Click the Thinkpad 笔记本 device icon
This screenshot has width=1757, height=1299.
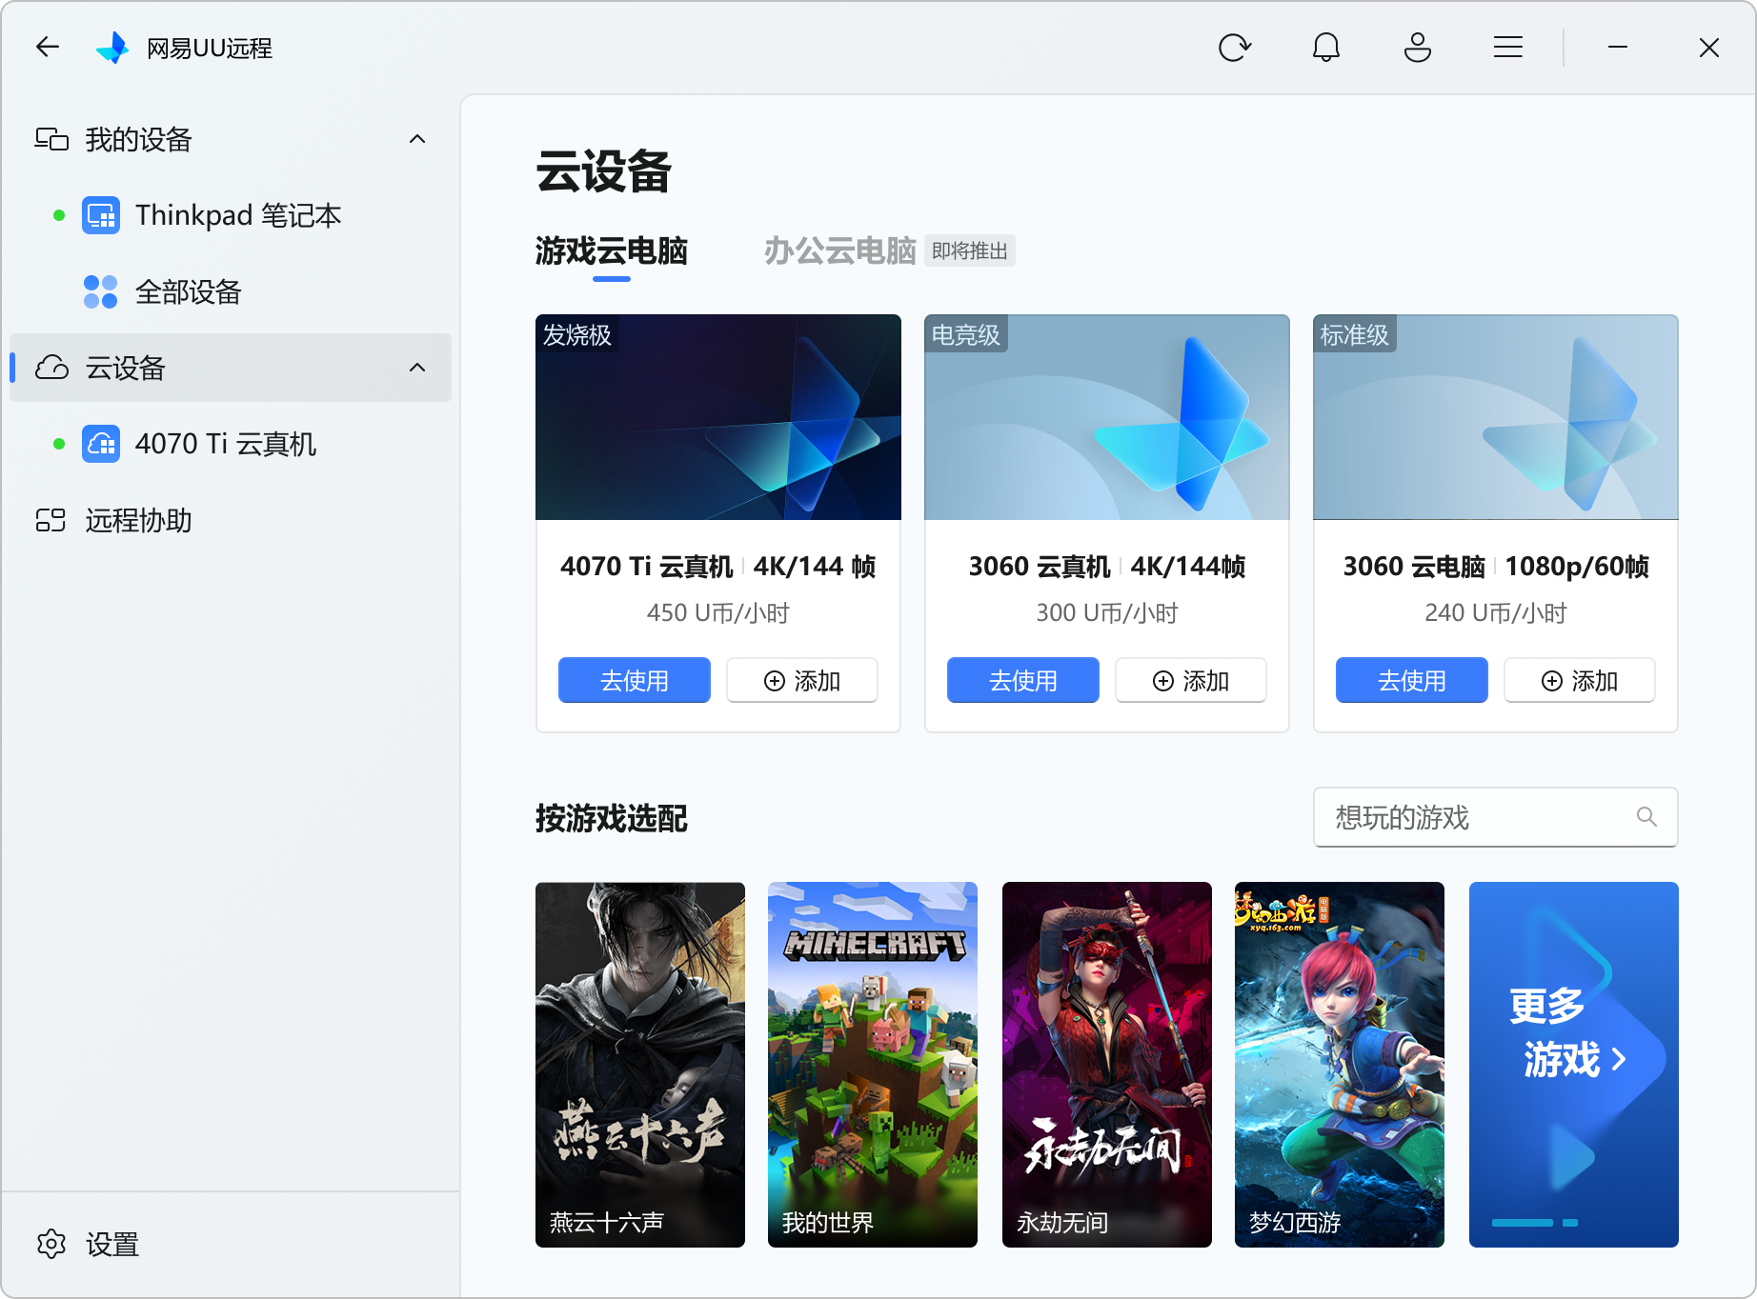[x=101, y=215]
